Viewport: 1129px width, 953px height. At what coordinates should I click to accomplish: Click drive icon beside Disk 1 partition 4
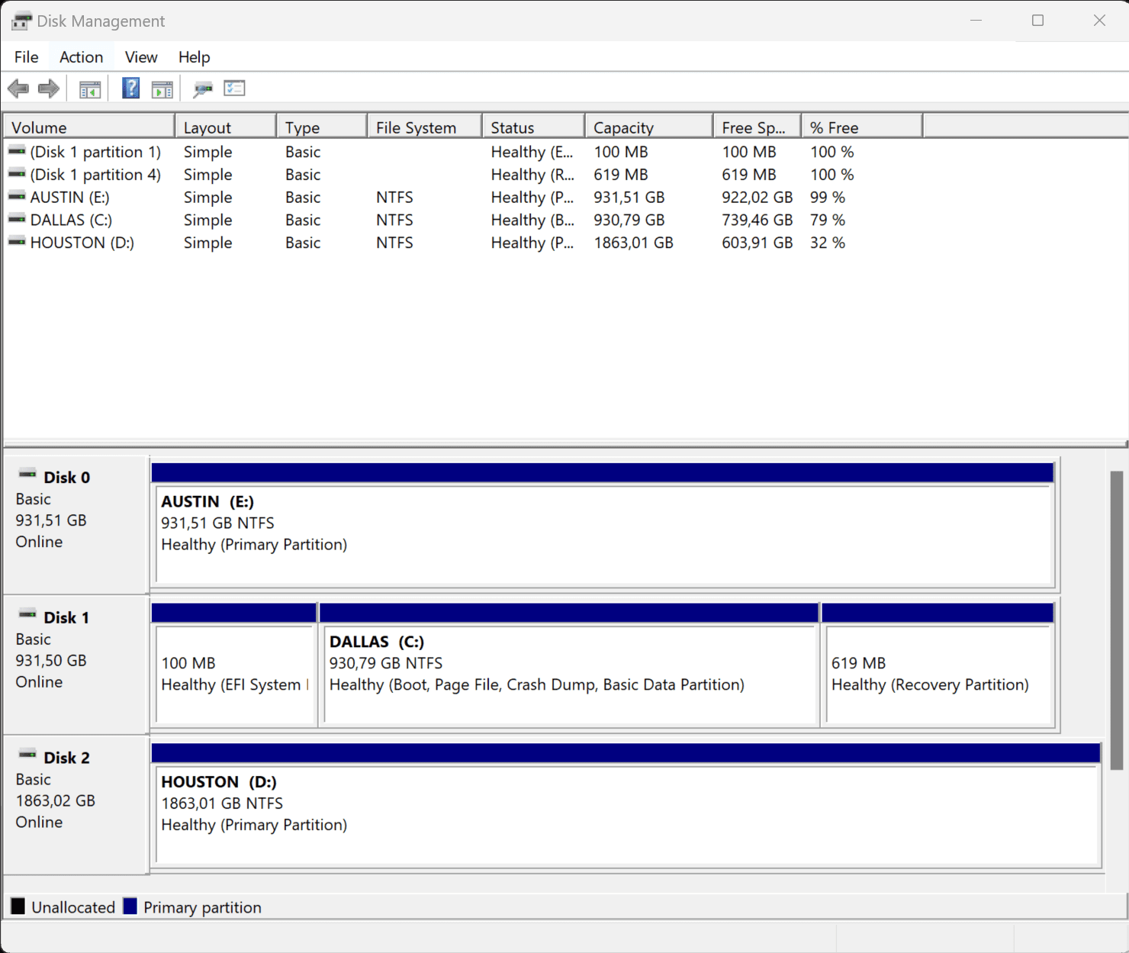17,174
